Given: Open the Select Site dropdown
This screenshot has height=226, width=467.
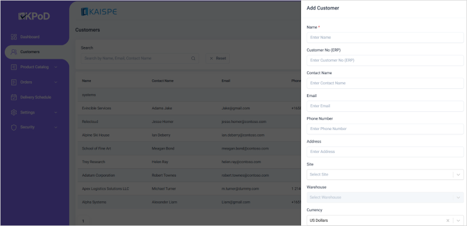Looking at the screenshot, I should [385, 175].
